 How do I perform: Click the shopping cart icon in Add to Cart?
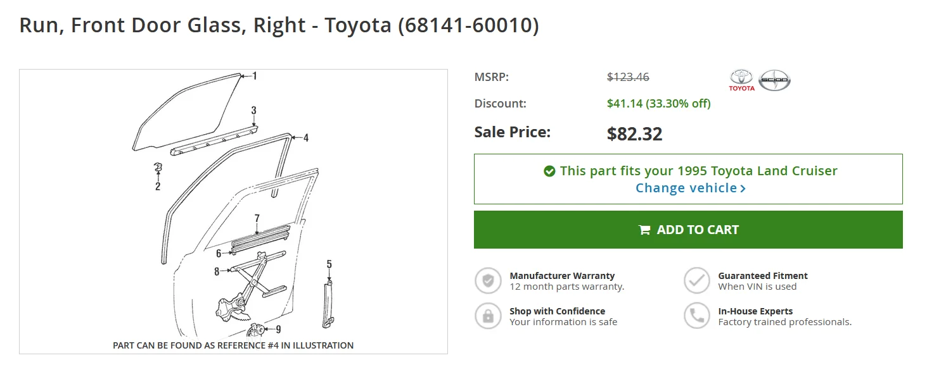coord(644,230)
